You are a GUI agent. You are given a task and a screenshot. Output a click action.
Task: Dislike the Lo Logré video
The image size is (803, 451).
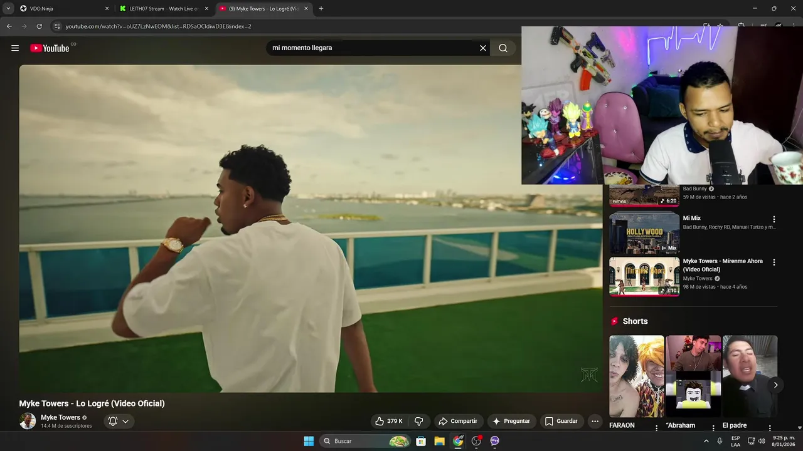point(419,421)
